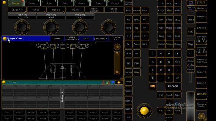Toggle the B.O. blackout button
Screen dimensions: 216x121
(x=190, y=53)
